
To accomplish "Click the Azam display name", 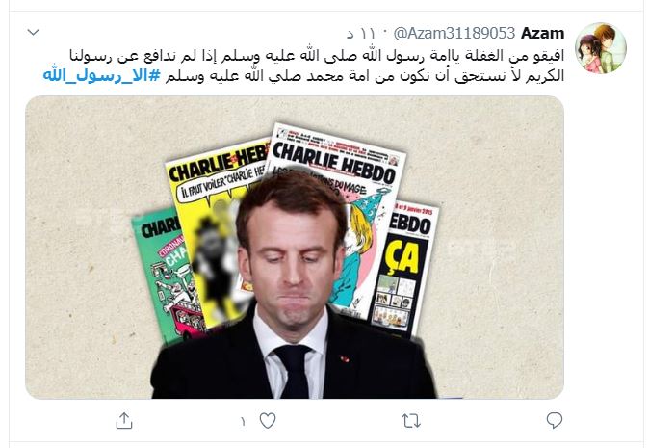I will (x=543, y=33).
